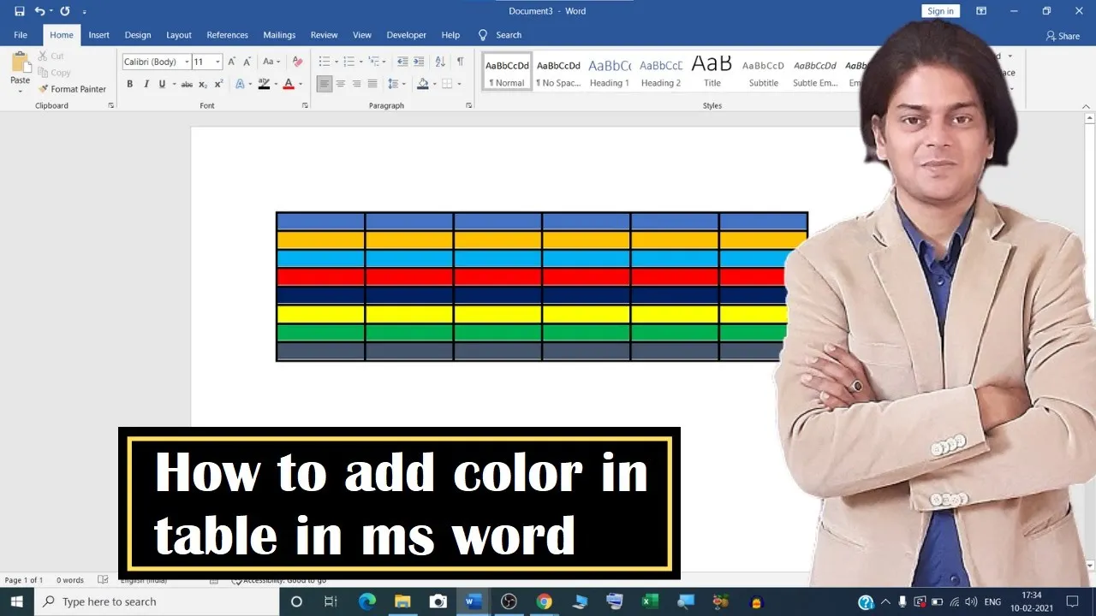Click the Bullets list icon

[x=325, y=62]
